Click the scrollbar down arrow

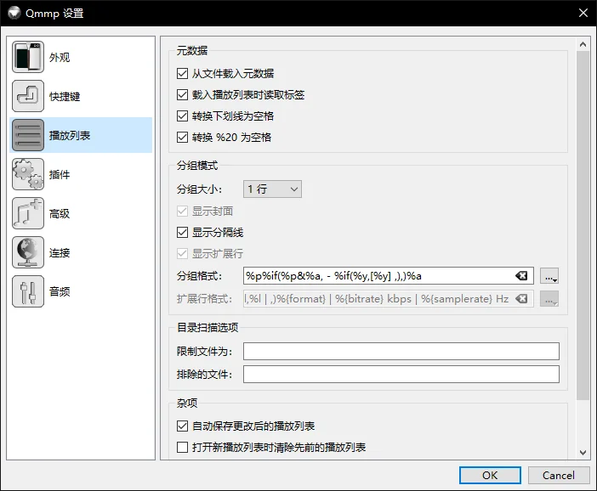point(583,453)
